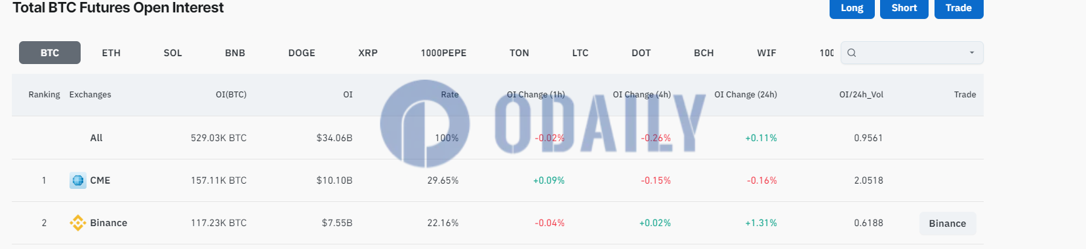Image resolution: width=1086 pixels, height=249 pixels.
Task: Select the WIF tab
Action: 767,53
